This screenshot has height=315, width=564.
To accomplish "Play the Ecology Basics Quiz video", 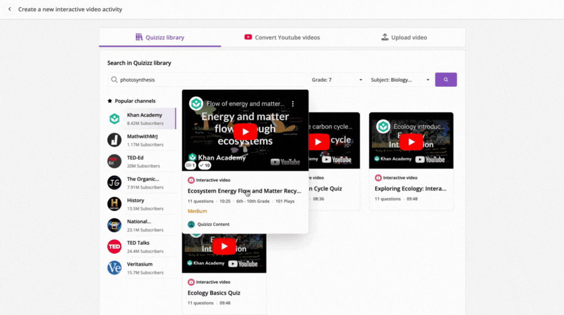I will pyautogui.click(x=224, y=246).
